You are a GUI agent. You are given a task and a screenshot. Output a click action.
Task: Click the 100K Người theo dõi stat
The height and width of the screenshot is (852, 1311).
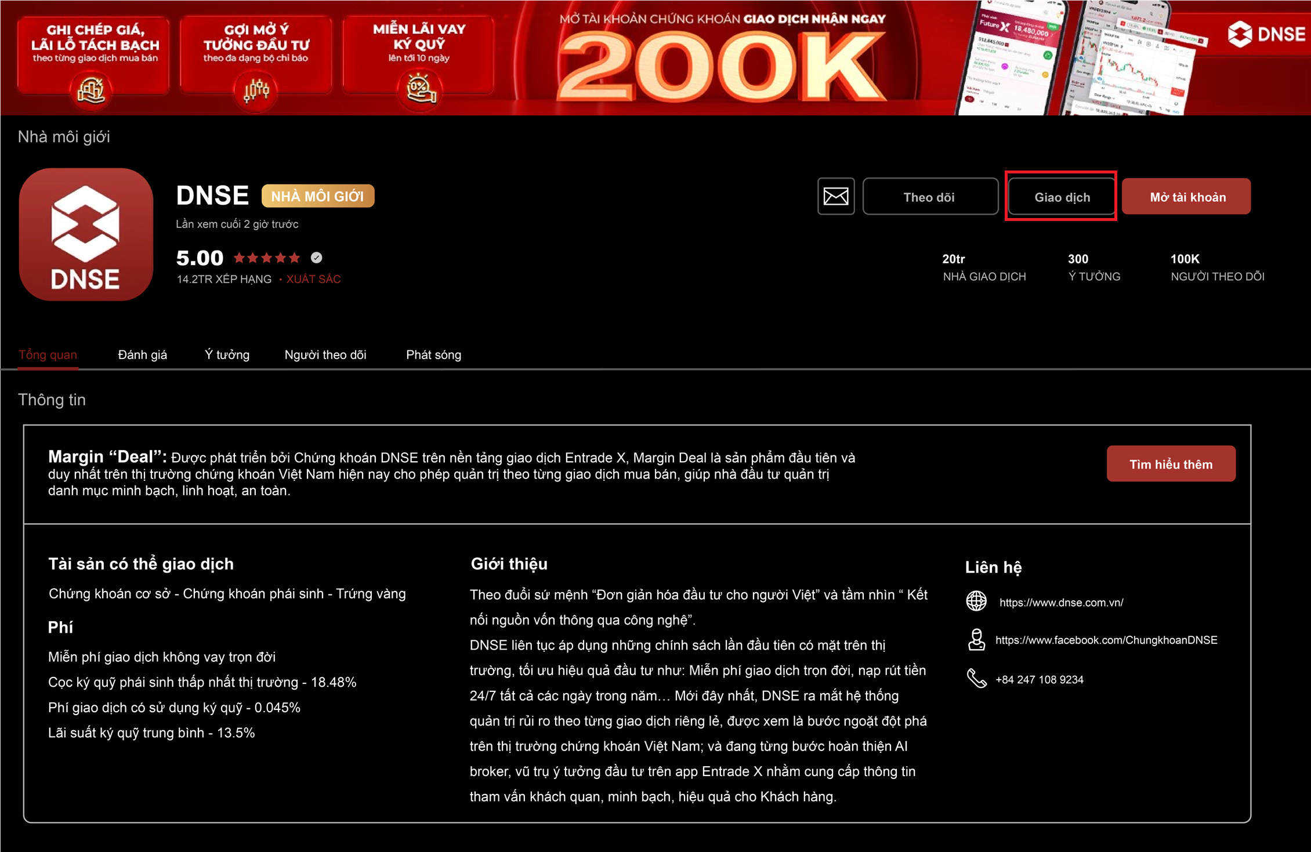coord(1217,268)
